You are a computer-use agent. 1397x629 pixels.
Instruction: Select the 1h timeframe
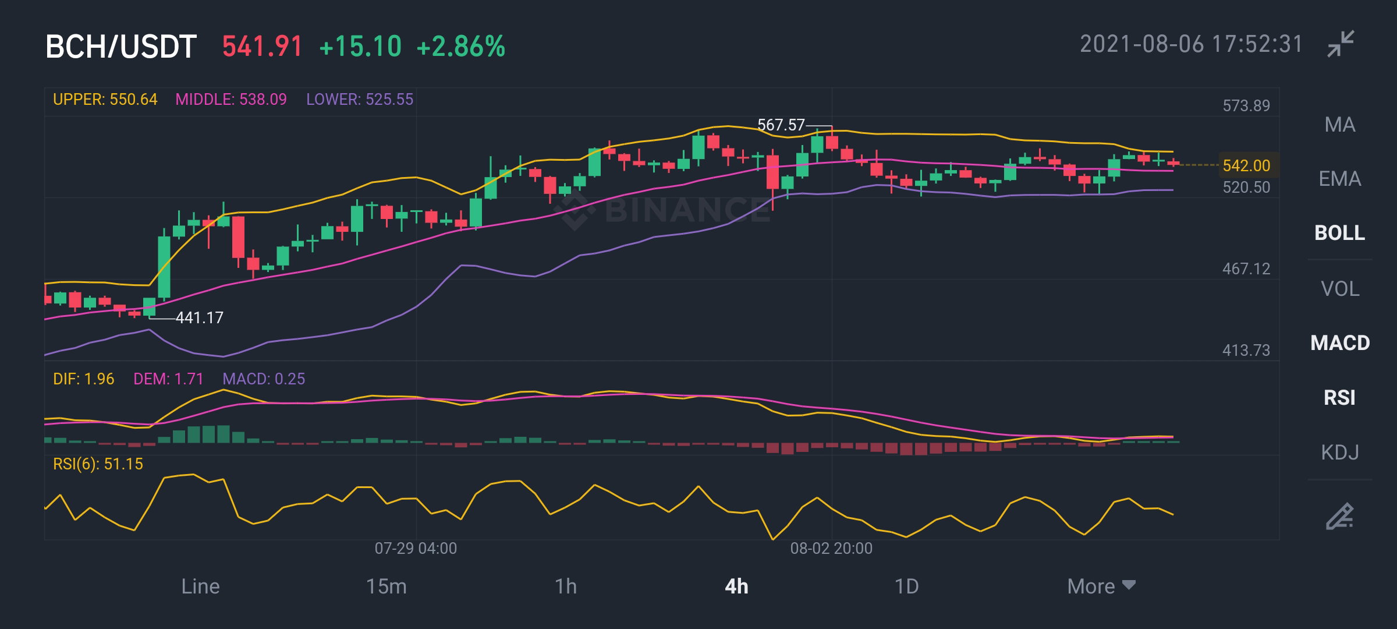565,586
